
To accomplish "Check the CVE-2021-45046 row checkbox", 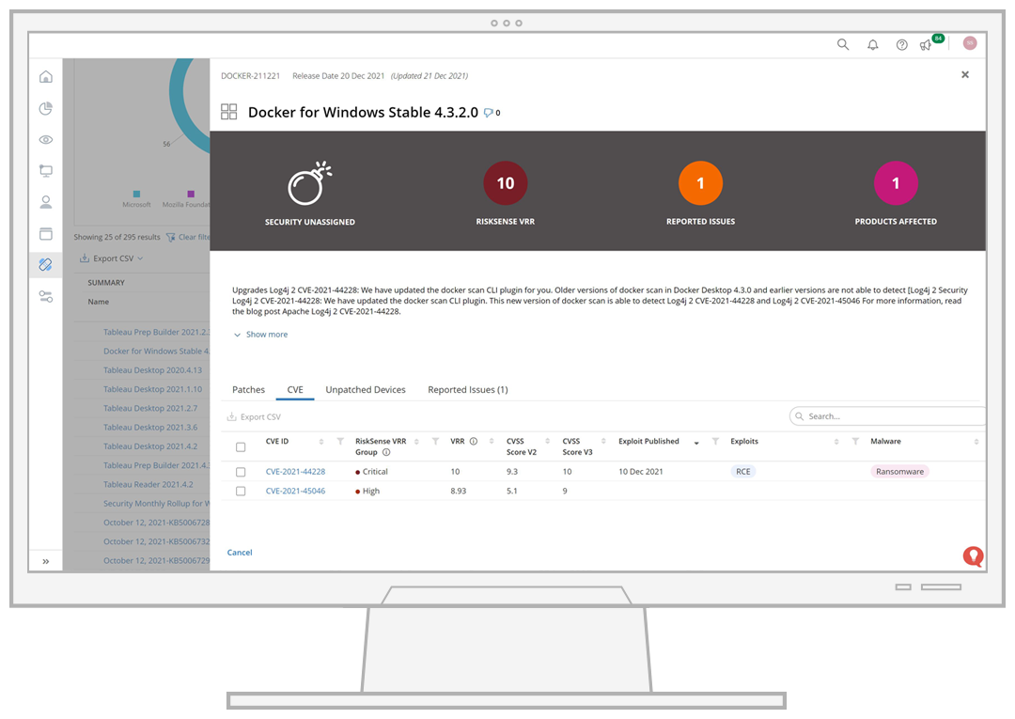I will 241,492.
